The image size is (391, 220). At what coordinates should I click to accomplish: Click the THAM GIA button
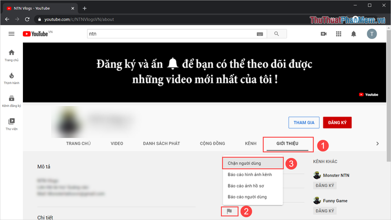tap(304, 123)
